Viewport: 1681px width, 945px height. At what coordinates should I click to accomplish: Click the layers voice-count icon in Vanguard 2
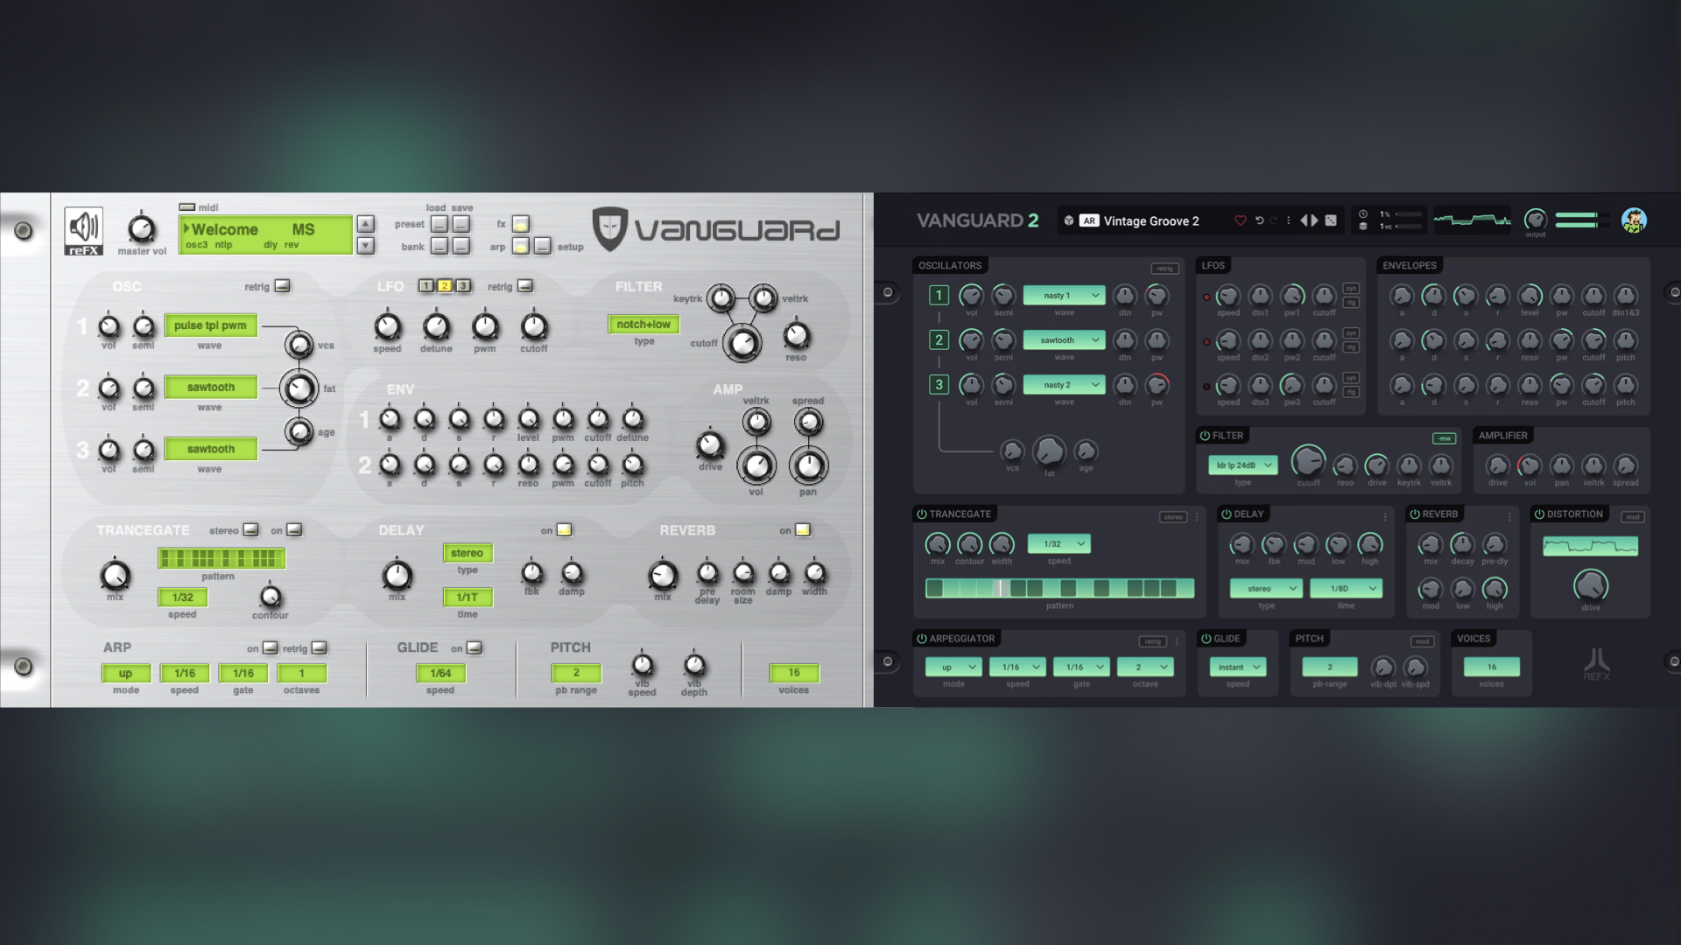tap(1363, 227)
